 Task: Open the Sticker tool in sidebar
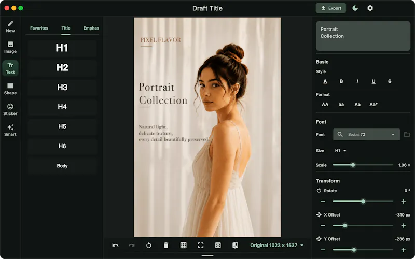[x=10, y=110]
